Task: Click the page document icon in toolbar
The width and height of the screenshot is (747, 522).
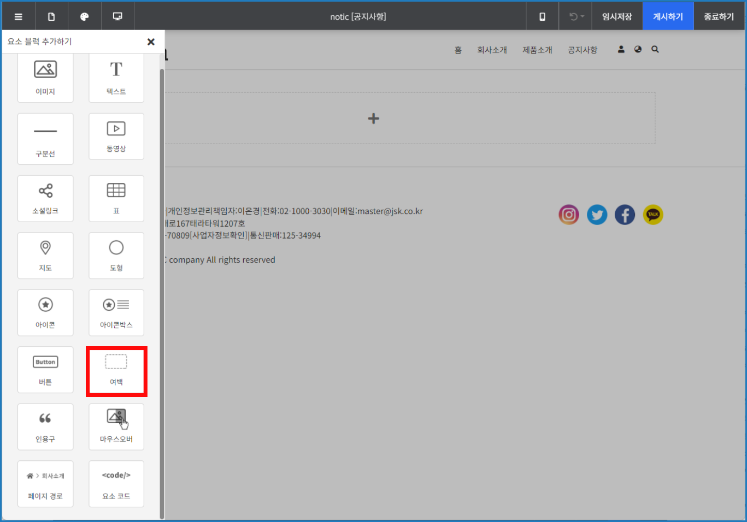Action: coord(51,16)
